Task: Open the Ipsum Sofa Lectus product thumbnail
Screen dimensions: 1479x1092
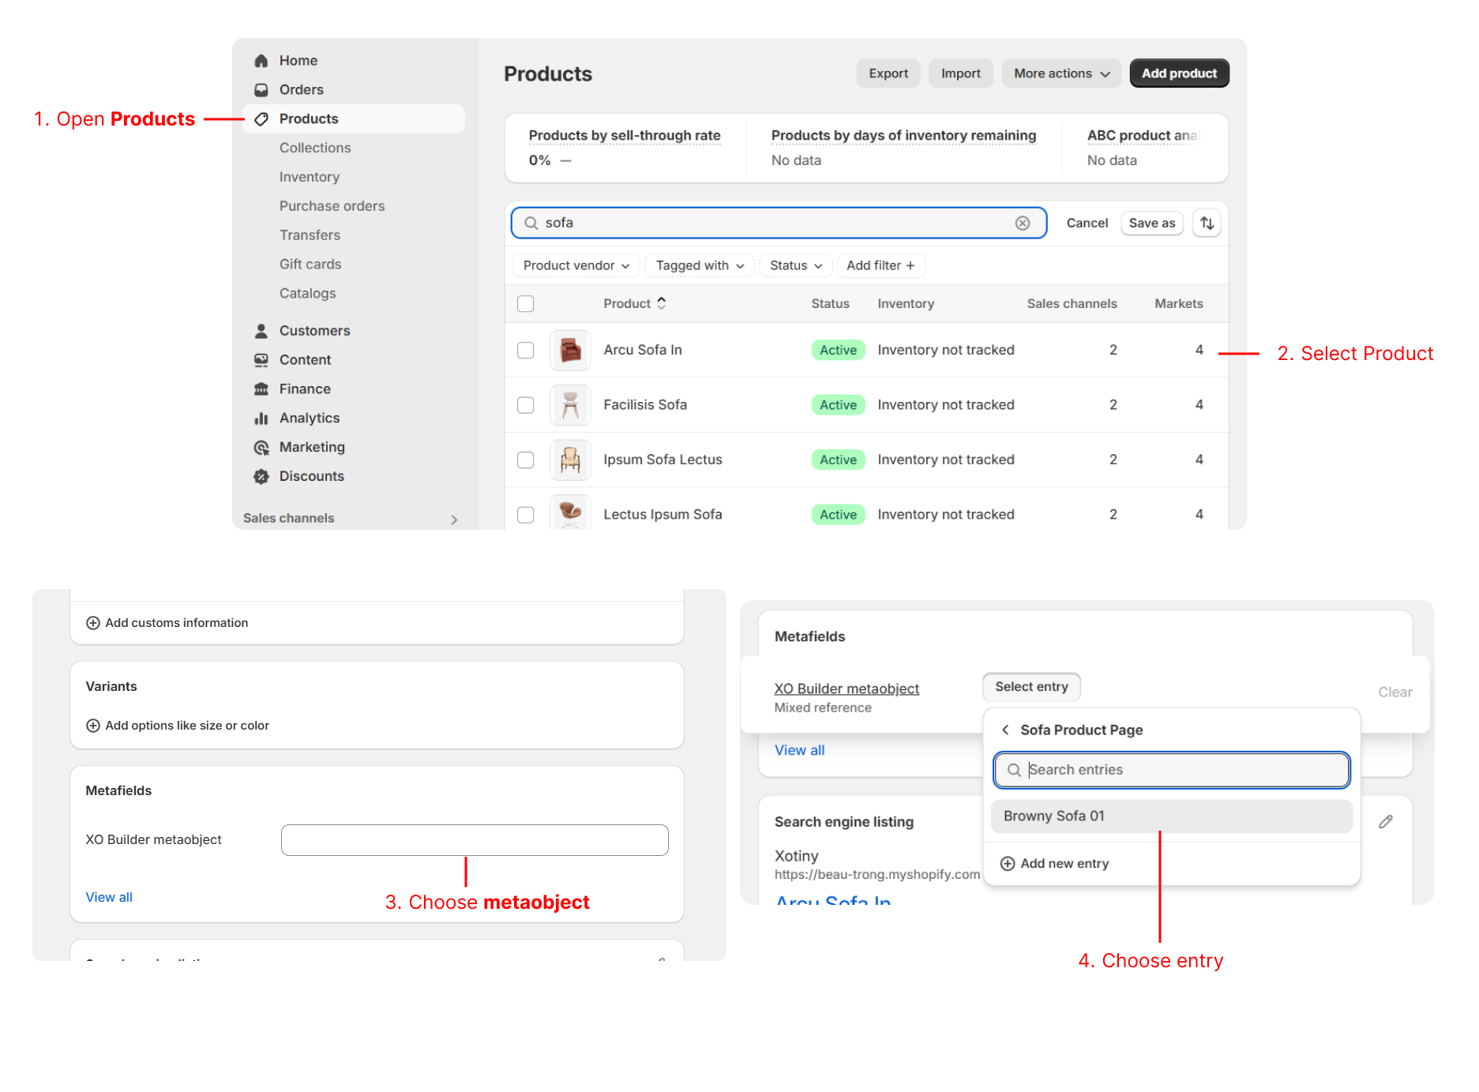Action: 570,460
